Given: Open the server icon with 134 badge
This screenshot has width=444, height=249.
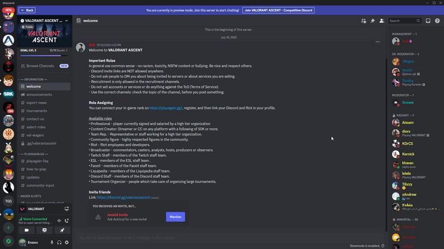Looking at the screenshot, I should click(8, 107).
